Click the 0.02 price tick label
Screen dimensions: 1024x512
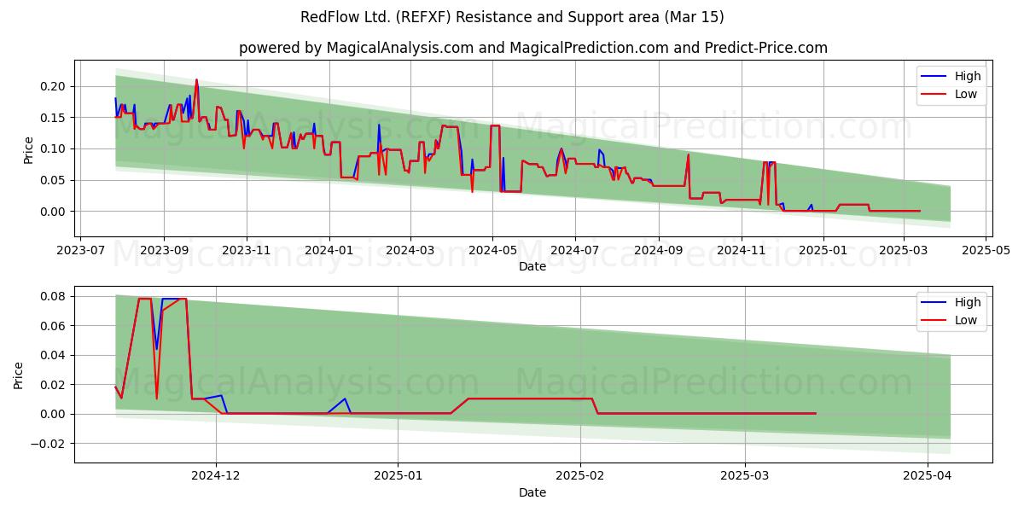click(x=53, y=385)
